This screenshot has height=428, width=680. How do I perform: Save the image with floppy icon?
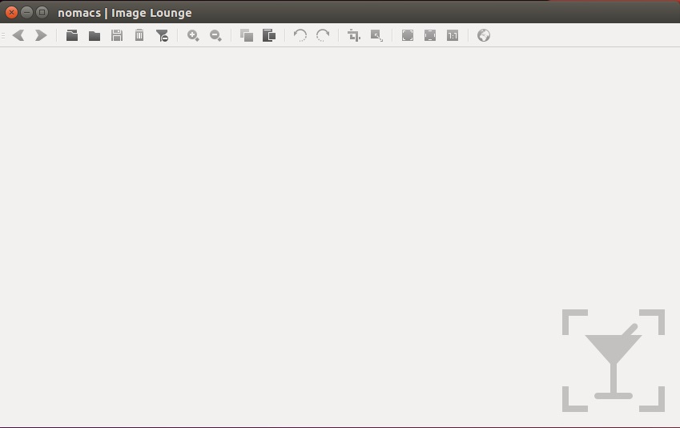pos(117,35)
